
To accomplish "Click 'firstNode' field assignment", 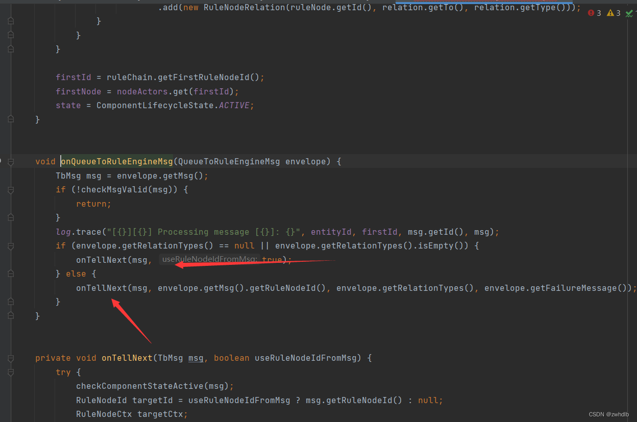I will pos(79,91).
